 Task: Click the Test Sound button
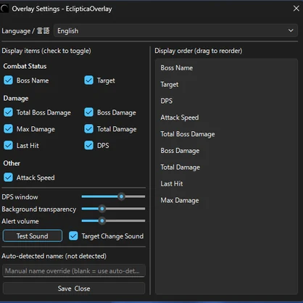33,236
